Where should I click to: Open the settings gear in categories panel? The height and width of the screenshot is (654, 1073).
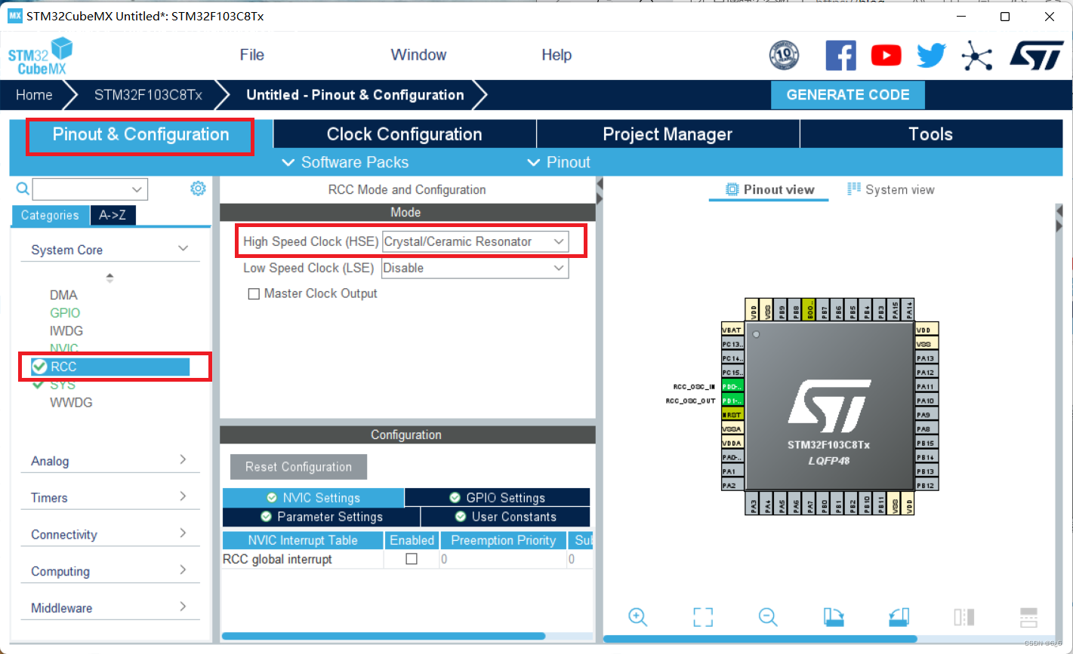tap(198, 189)
